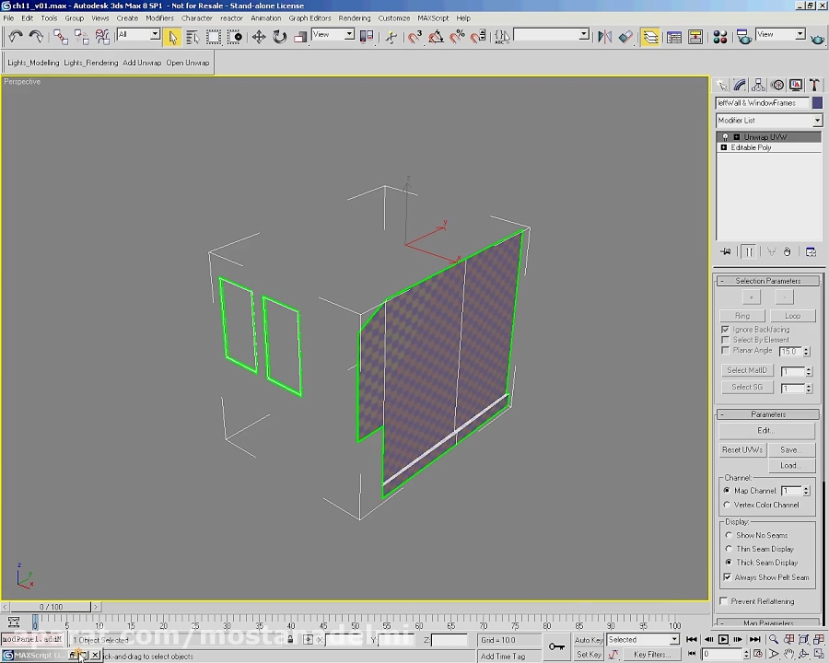Switch to the Utilities hammer panel
Screen dimensions: 829x663
(x=814, y=85)
